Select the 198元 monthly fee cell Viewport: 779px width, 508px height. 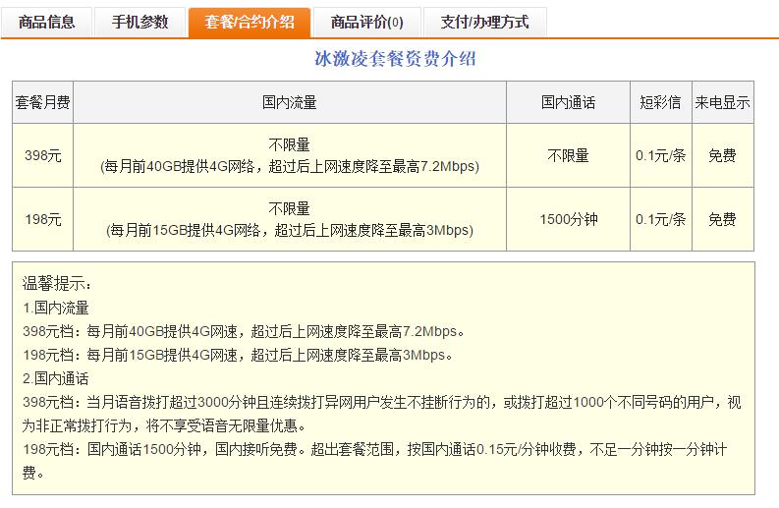[x=42, y=219]
